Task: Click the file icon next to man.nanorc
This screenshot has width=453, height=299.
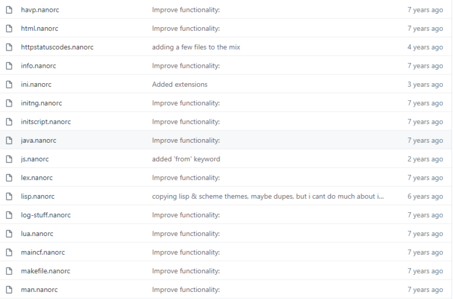Action: pyautogui.click(x=9, y=290)
